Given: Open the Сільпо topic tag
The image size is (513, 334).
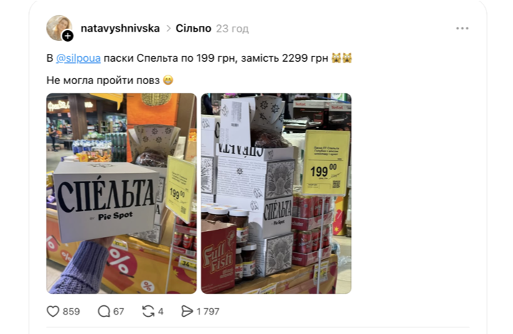Looking at the screenshot, I should pyautogui.click(x=193, y=29).
